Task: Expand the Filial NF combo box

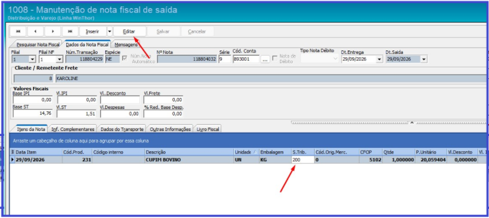Action: 59,59
